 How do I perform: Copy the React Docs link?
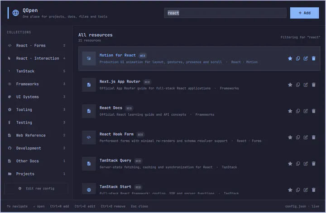[x=298, y=111]
